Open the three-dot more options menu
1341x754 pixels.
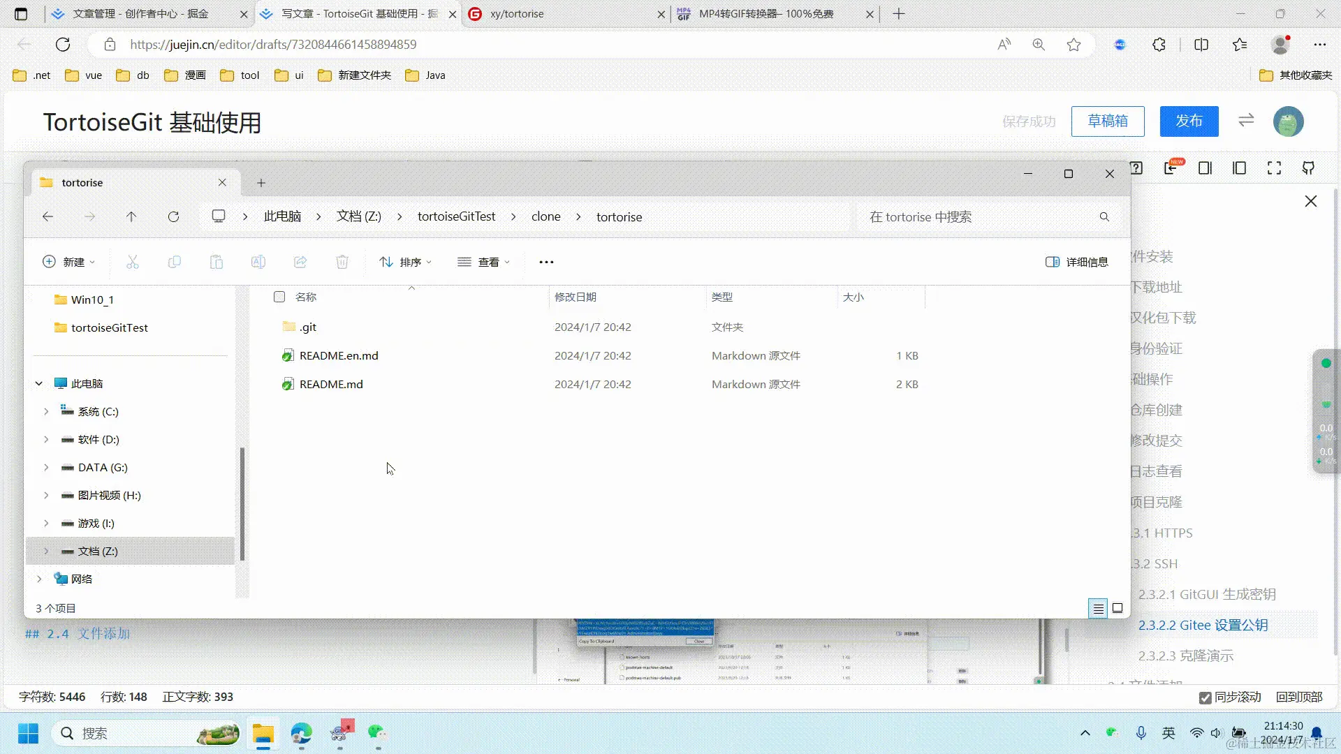point(546,262)
